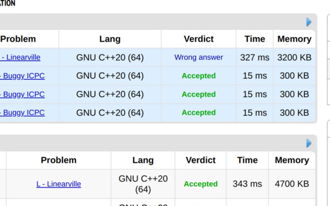The width and height of the screenshot is (330, 206).
Task: Click the Lang column header in lower table
Action: point(143,160)
